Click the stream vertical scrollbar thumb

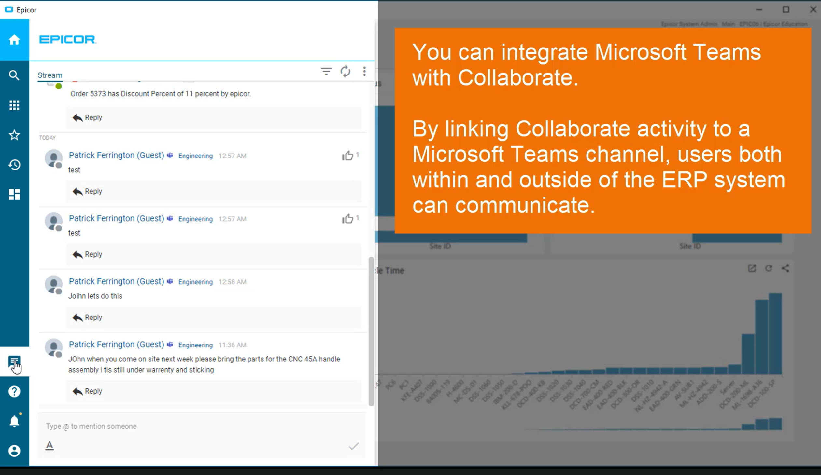[x=371, y=332]
